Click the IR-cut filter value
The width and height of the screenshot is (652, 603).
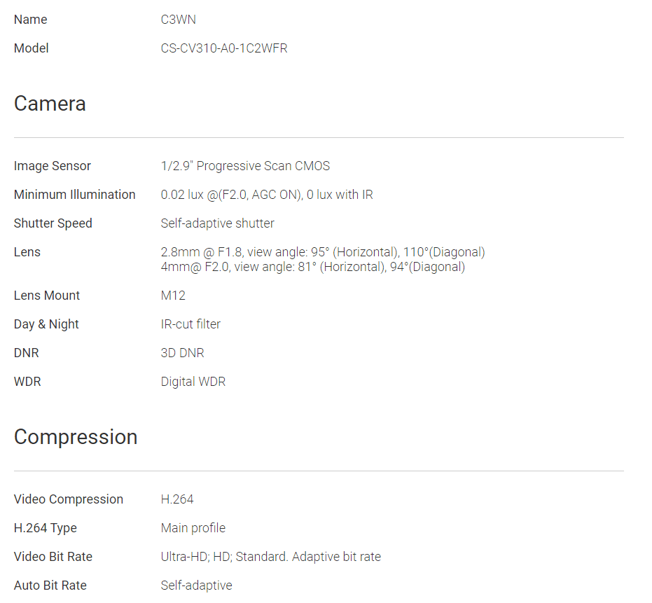click(190, 324)
